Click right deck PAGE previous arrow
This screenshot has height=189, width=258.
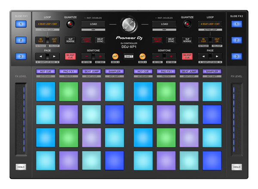203,56
